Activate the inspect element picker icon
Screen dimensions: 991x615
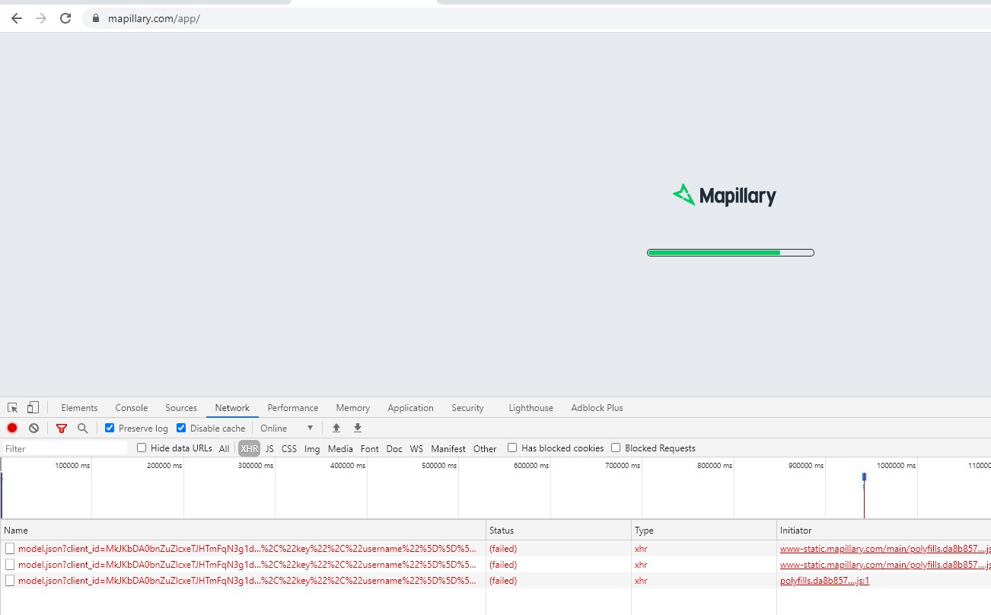pos(13,408)
